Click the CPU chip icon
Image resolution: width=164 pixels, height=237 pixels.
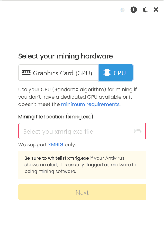point(107,72)
